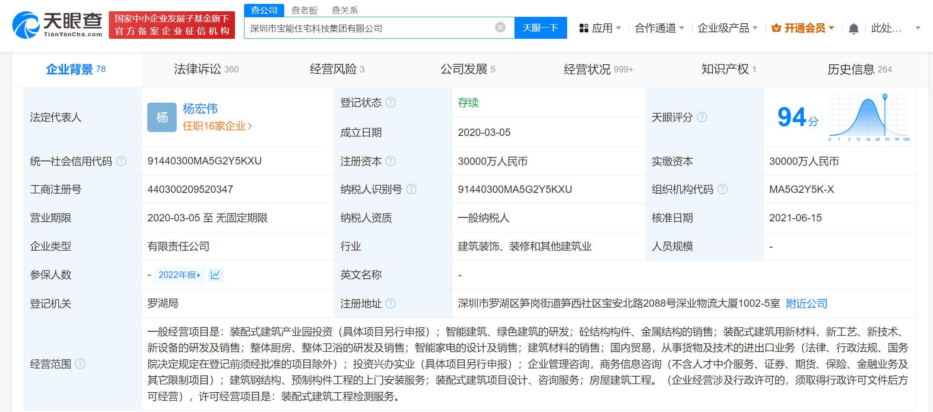933x412 pixels.
Task: Click the 登记状态 question mark help icon
Action: coord(391,102)
